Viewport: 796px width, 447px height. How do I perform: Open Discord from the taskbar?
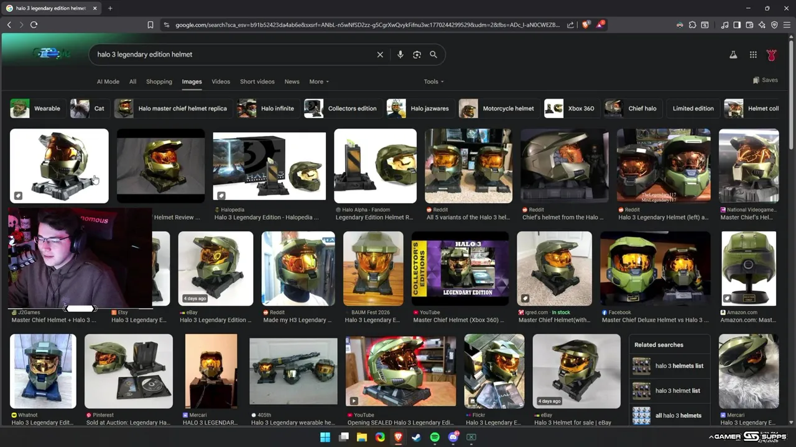(453, 437)
